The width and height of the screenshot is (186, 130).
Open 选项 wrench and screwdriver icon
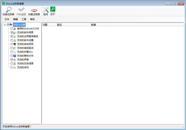pos(46,10)
